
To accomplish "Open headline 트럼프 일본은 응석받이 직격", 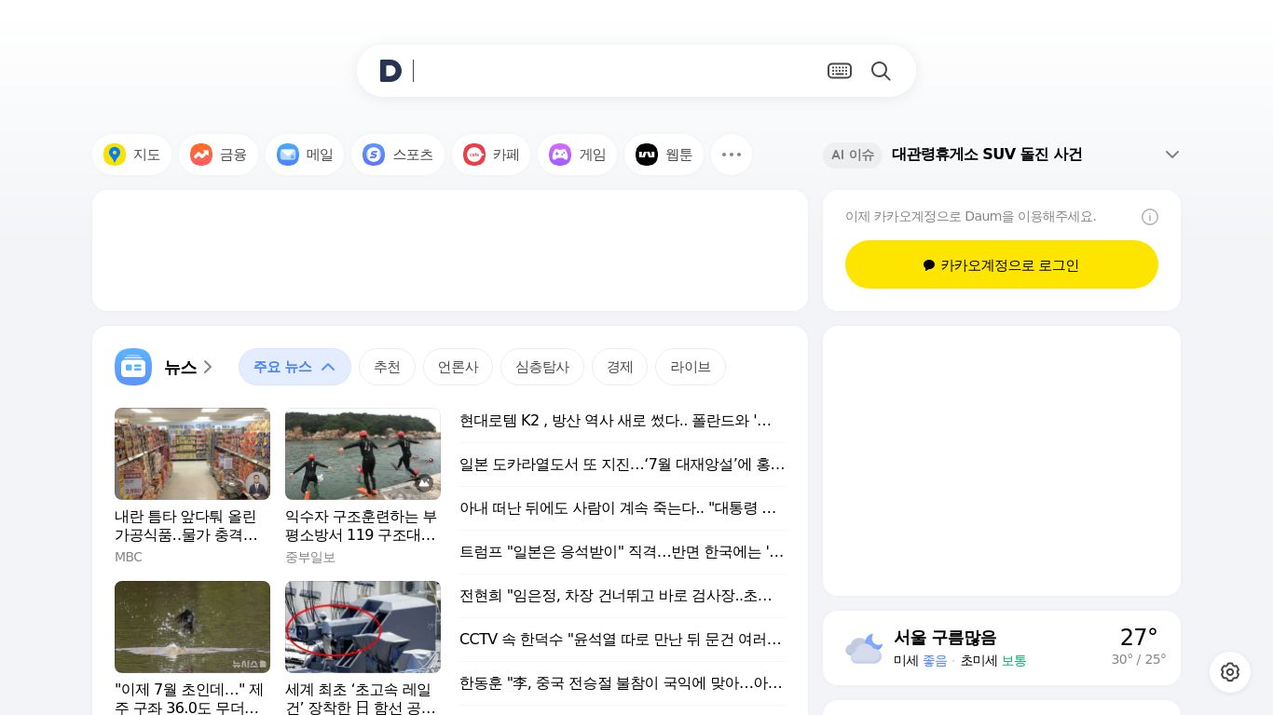I will [623, 551].
